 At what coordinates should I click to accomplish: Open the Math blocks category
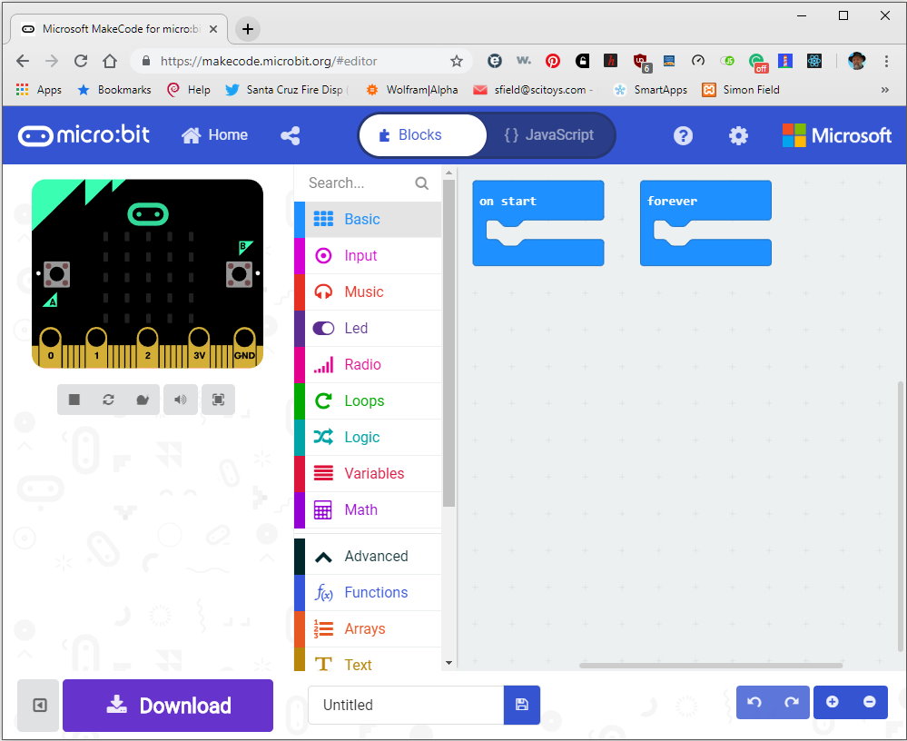point(368,509)
